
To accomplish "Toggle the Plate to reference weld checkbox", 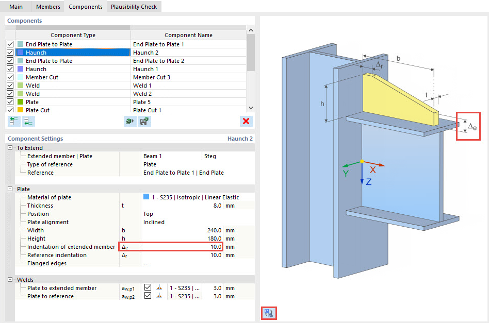I will 148,296.
